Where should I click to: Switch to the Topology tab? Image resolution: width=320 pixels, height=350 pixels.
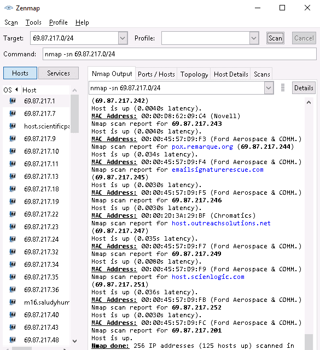click(x=194, y=74)
